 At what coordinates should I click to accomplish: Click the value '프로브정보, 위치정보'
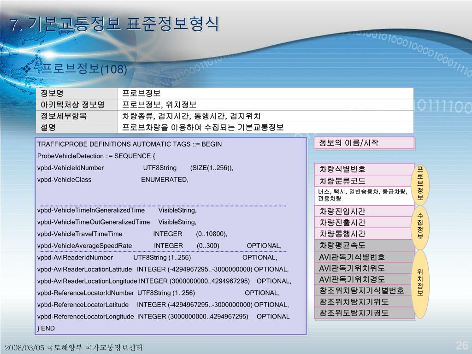159,105
